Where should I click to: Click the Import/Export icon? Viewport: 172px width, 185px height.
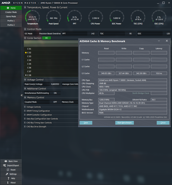4,166
